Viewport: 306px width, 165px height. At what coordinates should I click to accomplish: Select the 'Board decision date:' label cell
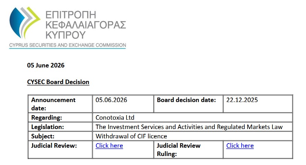pyautogui.click(x=188, y=104)
